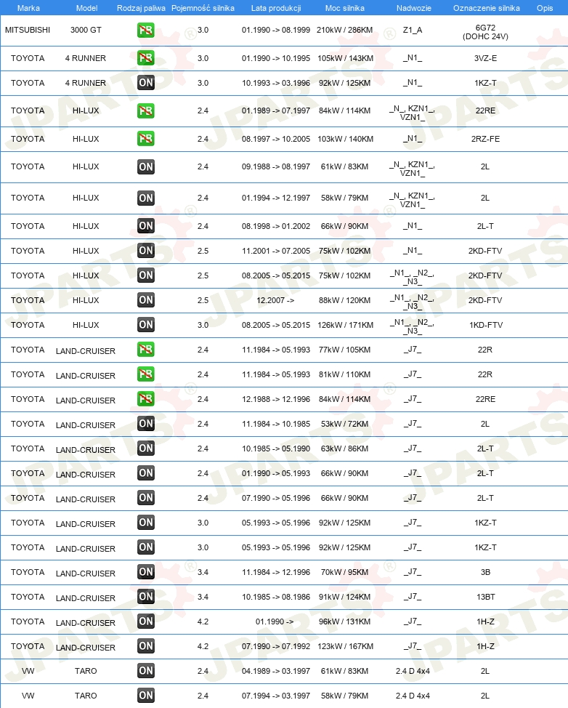Click the ON icon for Hi-Lux 1KD-FTV row
This screenshot has height=708, width=568.
coord(146,325)
